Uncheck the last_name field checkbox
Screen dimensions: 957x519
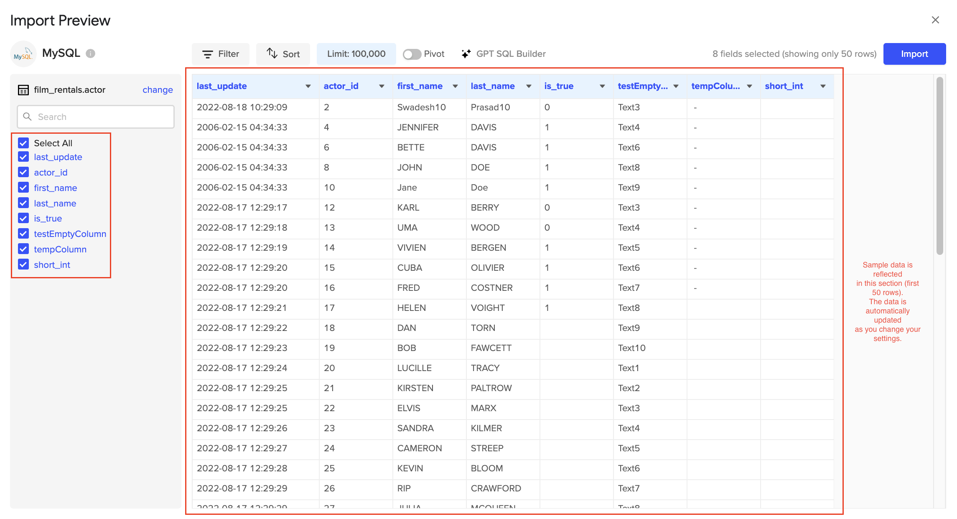tap(23, 203)
